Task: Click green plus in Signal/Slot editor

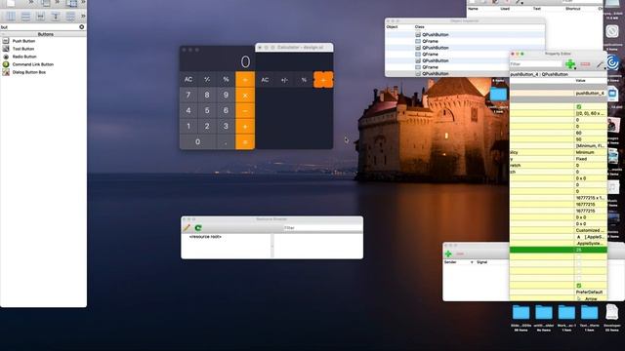Action: point(448,253)
